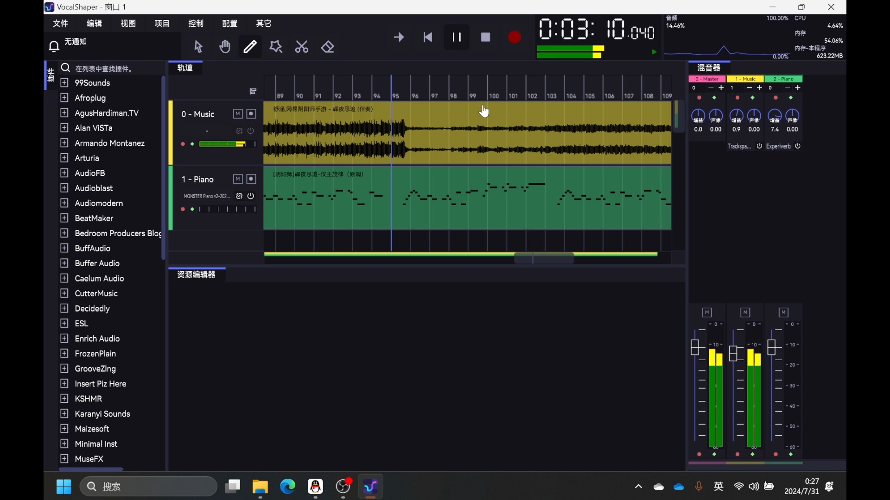This screenshot has width=890, height=500.
Task: Select the hand pan tool
Action: (x=225, y=47)
